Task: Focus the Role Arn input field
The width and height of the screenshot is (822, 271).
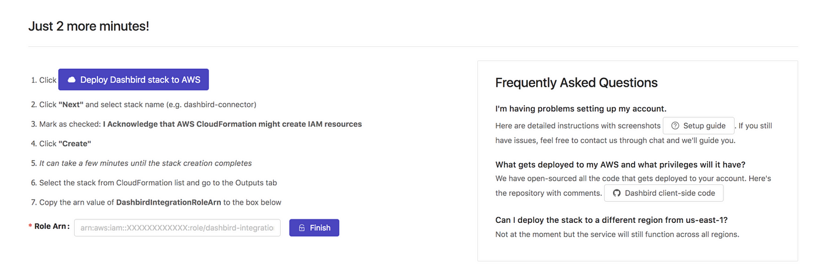Action: click(x=177, y=228)
